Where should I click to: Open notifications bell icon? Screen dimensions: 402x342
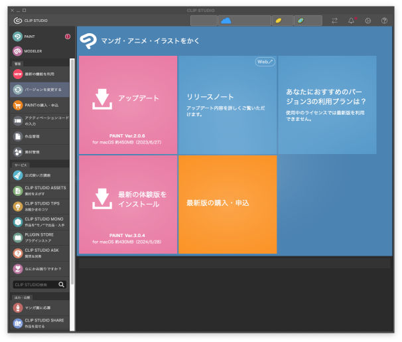351,21
